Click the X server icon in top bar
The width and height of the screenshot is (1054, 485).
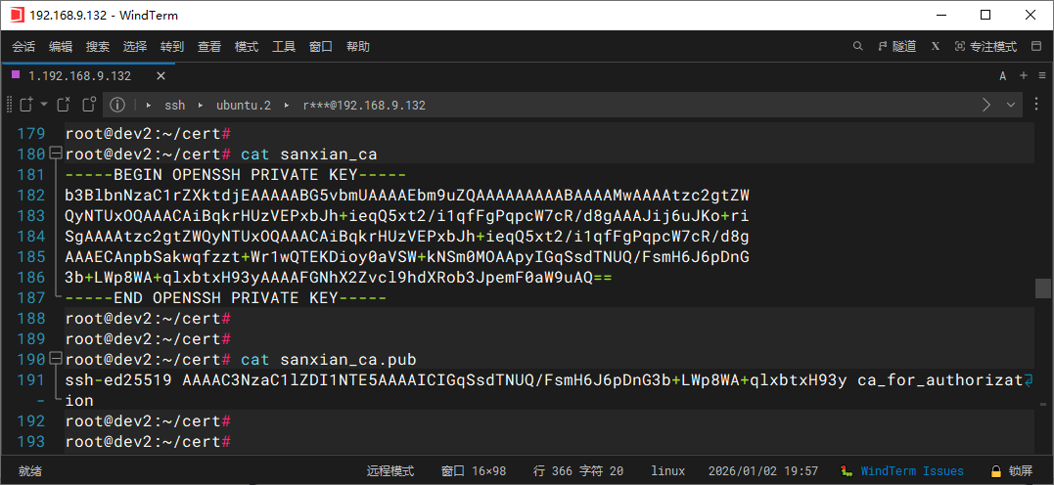pos(936,46)
